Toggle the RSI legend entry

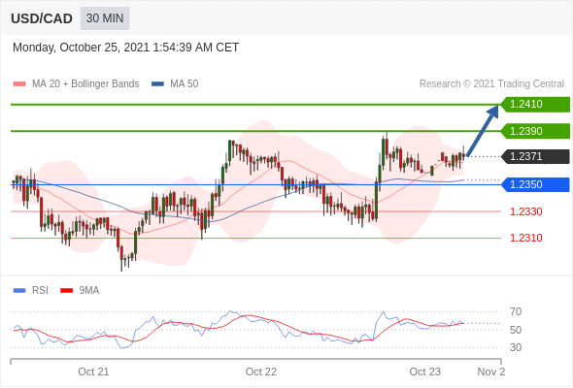31,291
